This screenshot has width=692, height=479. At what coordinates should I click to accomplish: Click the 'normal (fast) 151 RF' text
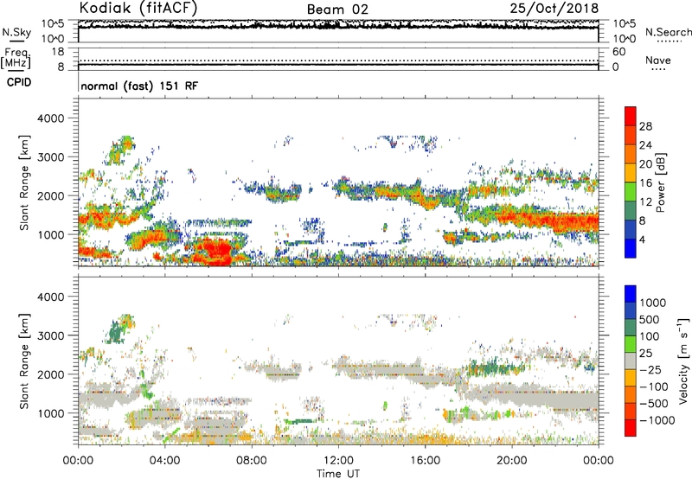coord(139,86)
